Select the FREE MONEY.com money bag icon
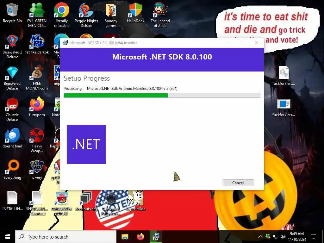The height and width of the screenshot is (243, 324). pyautogui.click(x=37, y=78)
